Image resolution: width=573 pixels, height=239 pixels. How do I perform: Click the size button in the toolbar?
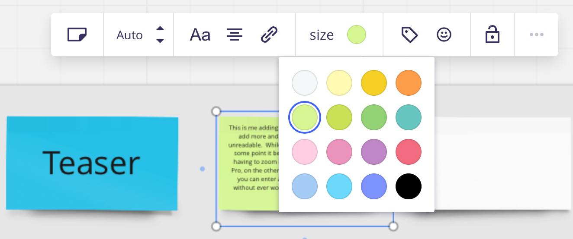[322, 35]
